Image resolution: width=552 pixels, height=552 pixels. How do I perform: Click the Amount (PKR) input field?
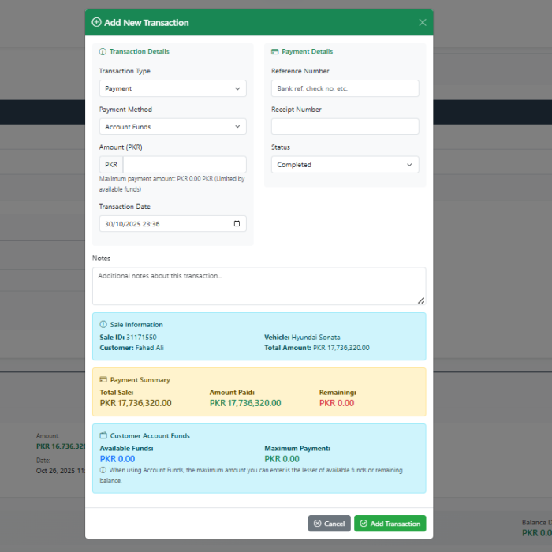pyautogui.click(x=185, y=165)
